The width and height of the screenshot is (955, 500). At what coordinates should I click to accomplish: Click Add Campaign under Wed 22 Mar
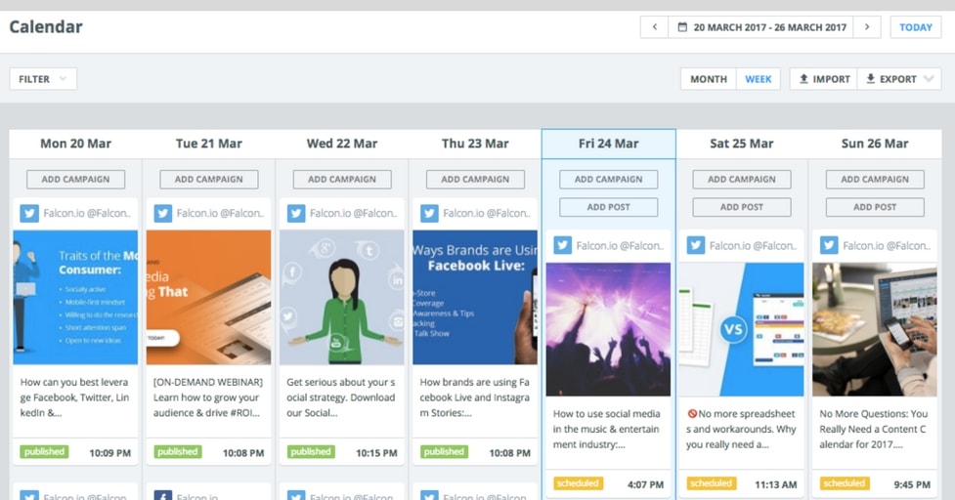click(x=342, y=180)
